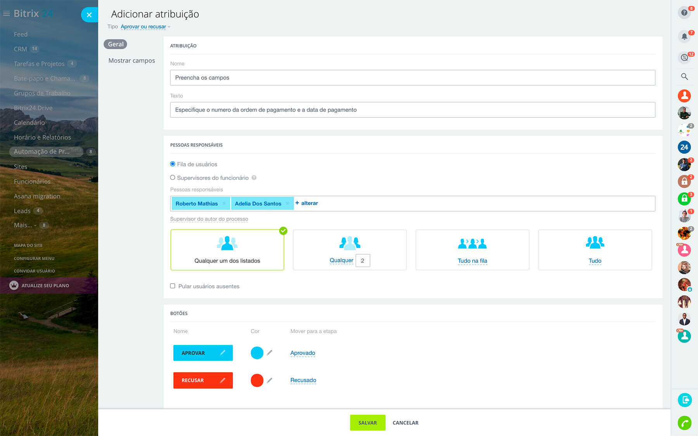Select the Fila de usuários radio button
This screenshot has height=436, width=698.
173,164
